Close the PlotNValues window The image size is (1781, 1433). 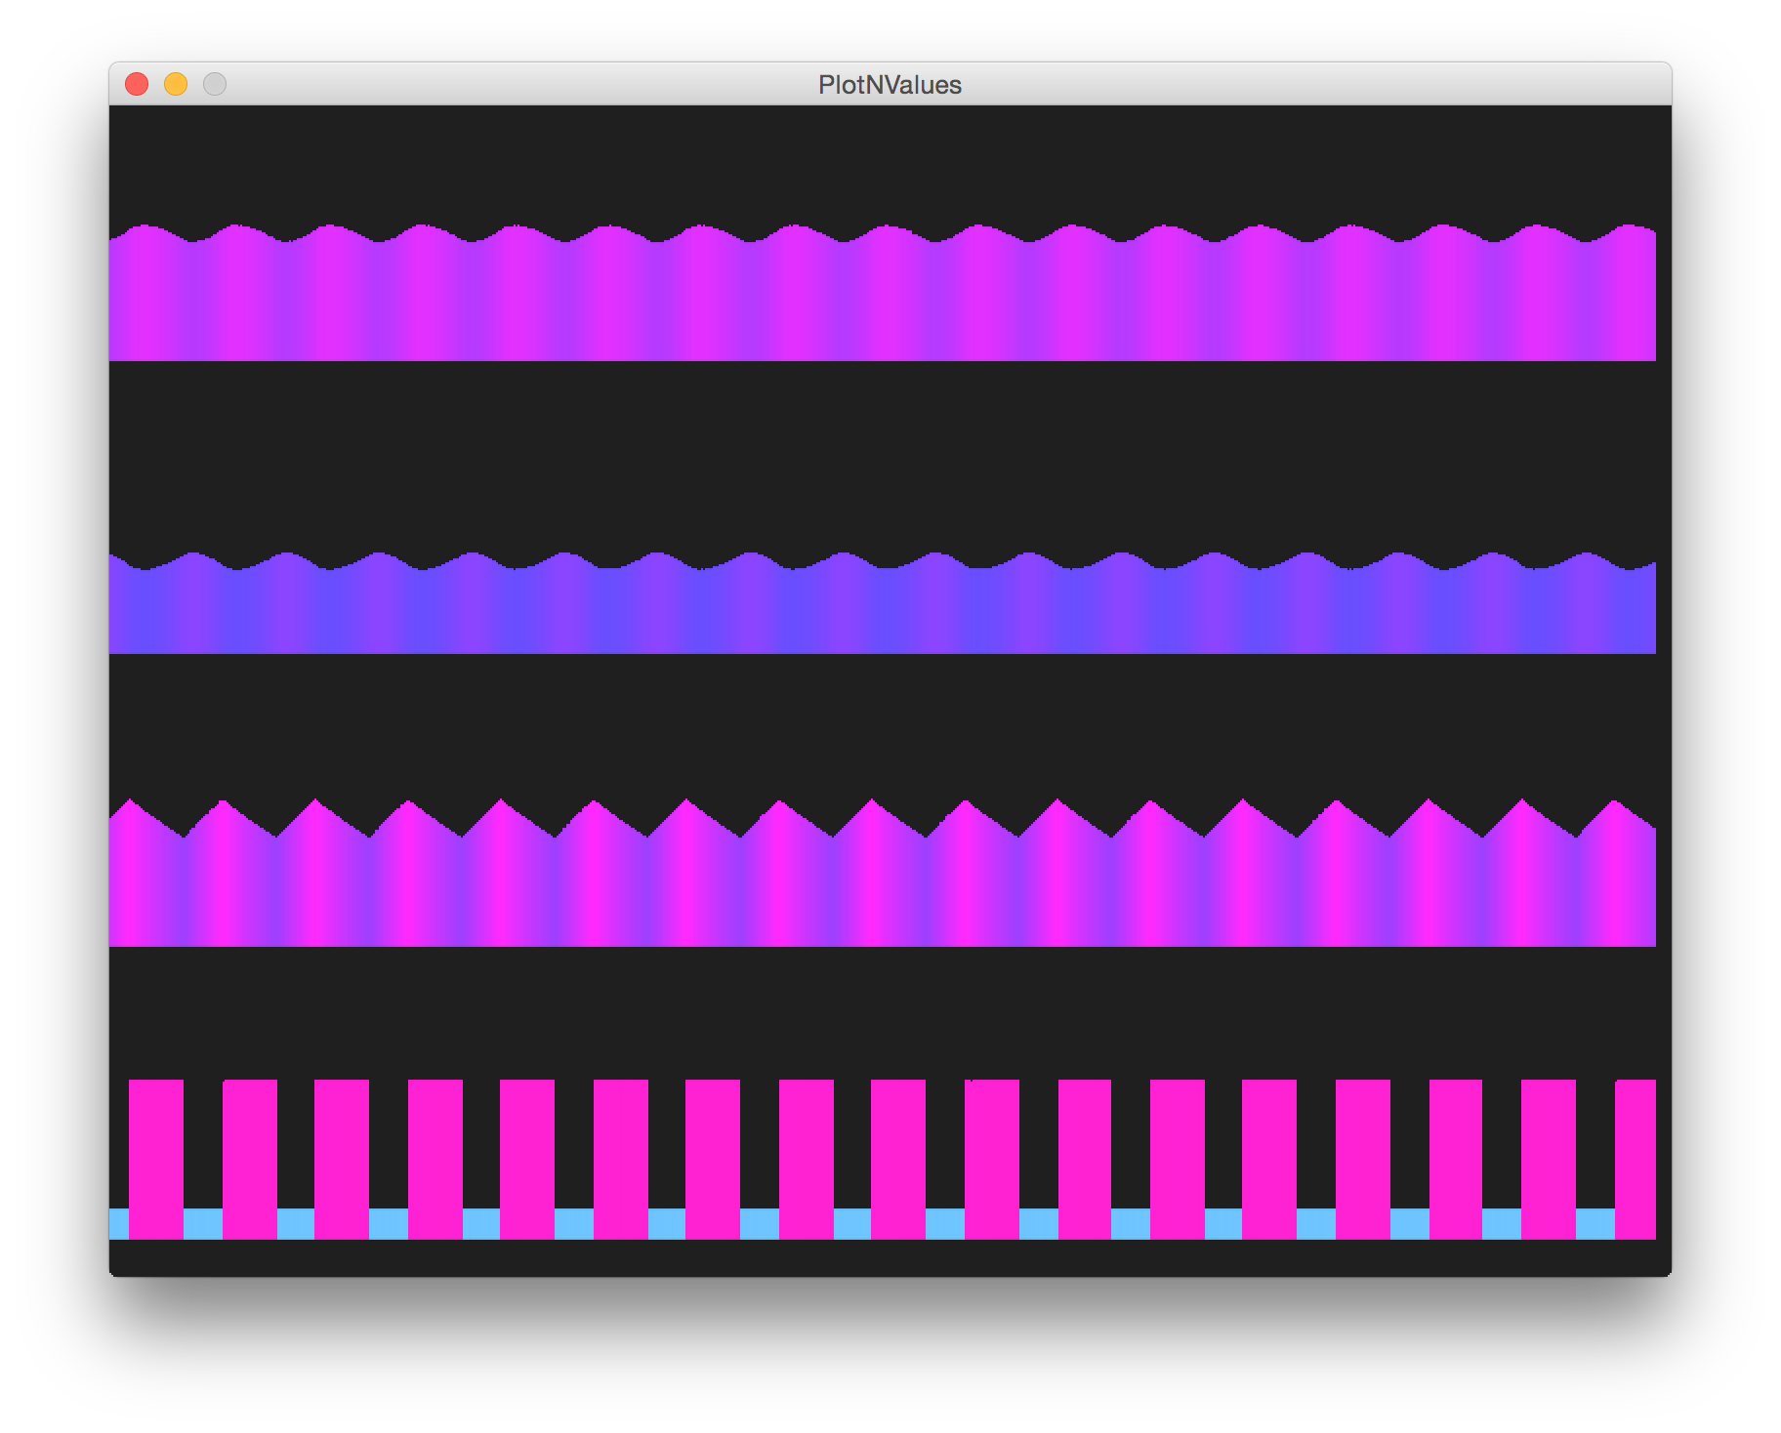(x=138, y=84)
